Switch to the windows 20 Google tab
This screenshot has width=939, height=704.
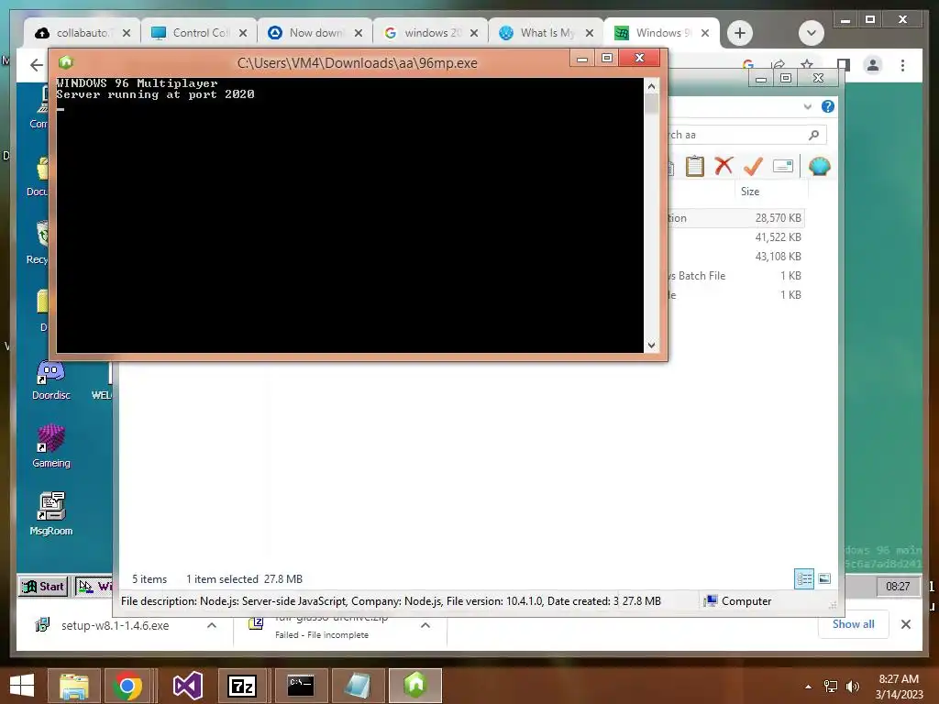[431, 33]
